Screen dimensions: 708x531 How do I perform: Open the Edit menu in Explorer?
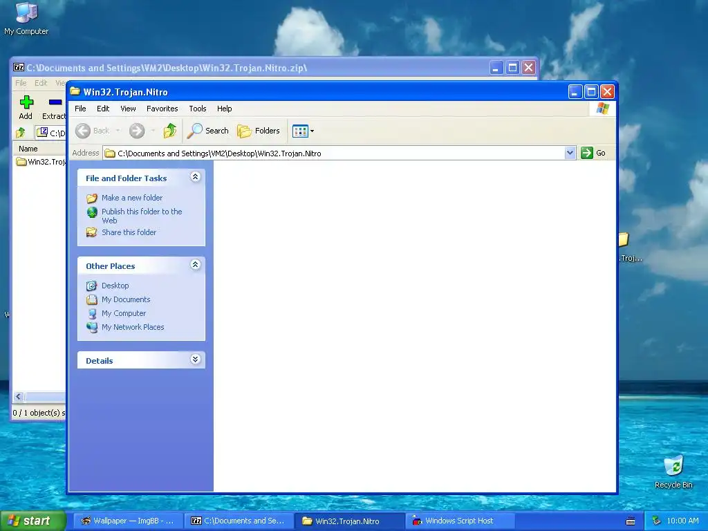coord(103,109)
